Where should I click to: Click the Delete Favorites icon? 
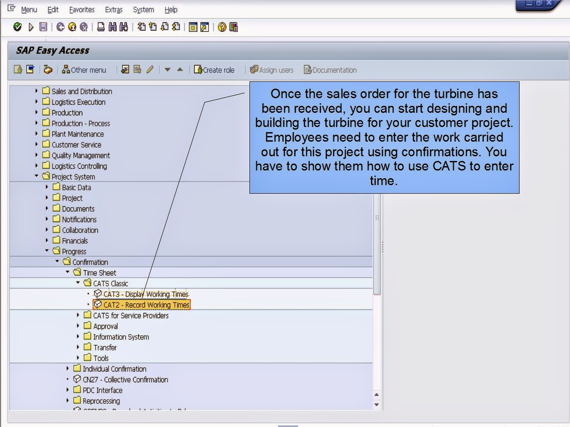[x=137, y=69]
